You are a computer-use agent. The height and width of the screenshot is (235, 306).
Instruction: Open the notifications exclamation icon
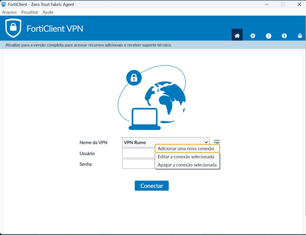[269, 36]
